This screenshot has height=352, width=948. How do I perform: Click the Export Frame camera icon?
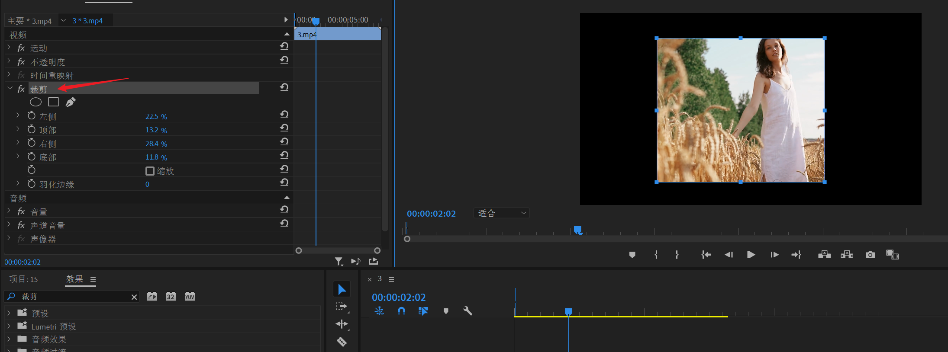[x=870, y=255]
